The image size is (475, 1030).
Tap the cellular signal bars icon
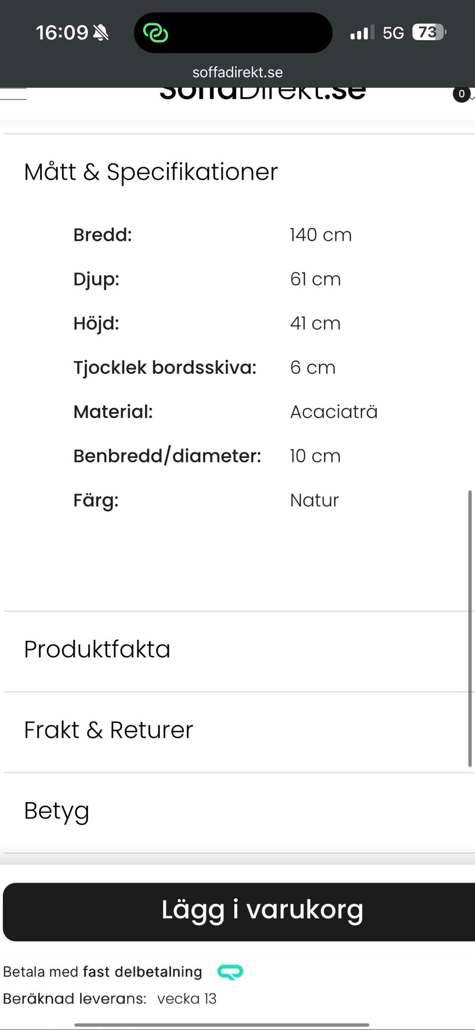point(362,33)
